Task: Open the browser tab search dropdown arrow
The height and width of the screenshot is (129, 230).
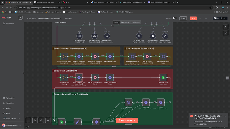Action: (2, 2)
